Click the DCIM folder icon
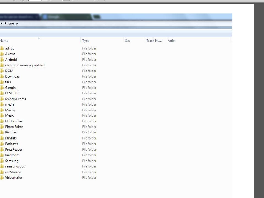 (x=2, y=71)
